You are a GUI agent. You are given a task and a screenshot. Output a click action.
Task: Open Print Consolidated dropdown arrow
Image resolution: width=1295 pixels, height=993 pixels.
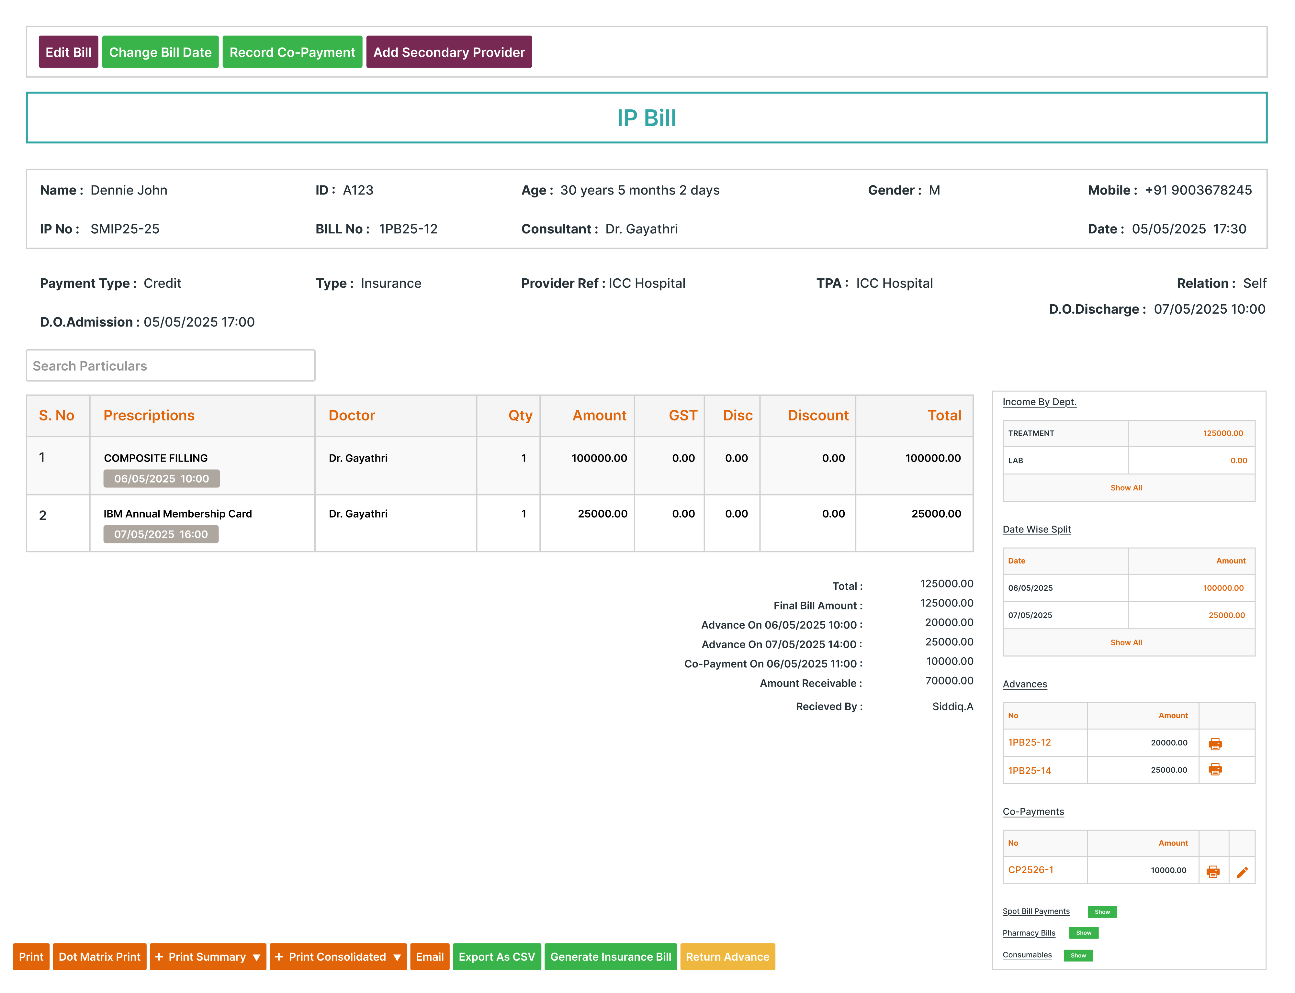(x=397, y=957)
